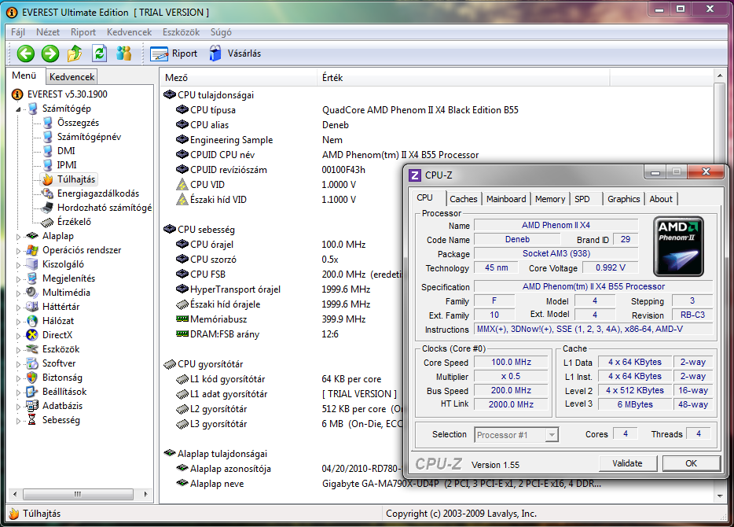
Task: Switch to the Kedvencek sidebar tab
Action: click(72, 77)
